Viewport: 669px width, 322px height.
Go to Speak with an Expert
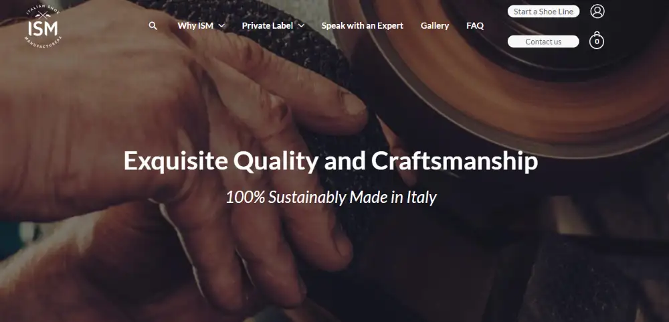pos(362,25)
